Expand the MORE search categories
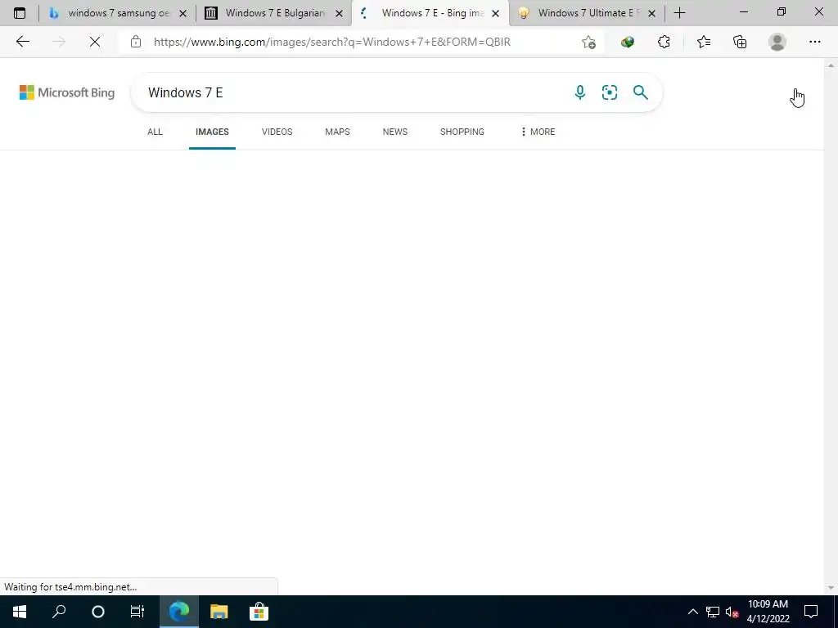Viewport: 838px width, 628px height. tap(538, 132)
